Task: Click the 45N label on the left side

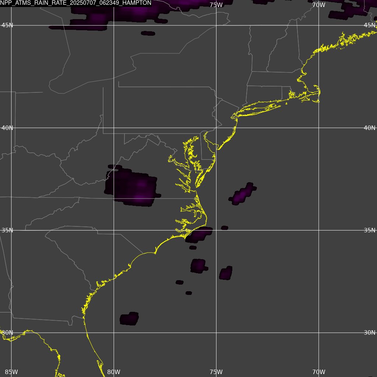Action: click(x=7, y=25)
